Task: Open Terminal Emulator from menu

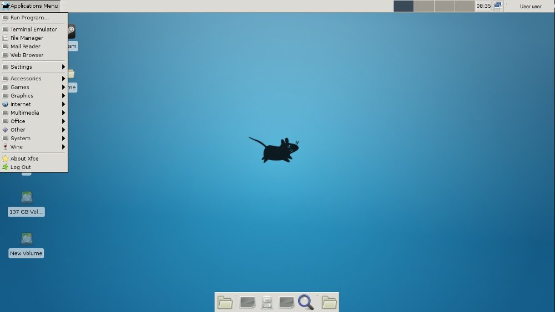Action: [x=34, y=29]
